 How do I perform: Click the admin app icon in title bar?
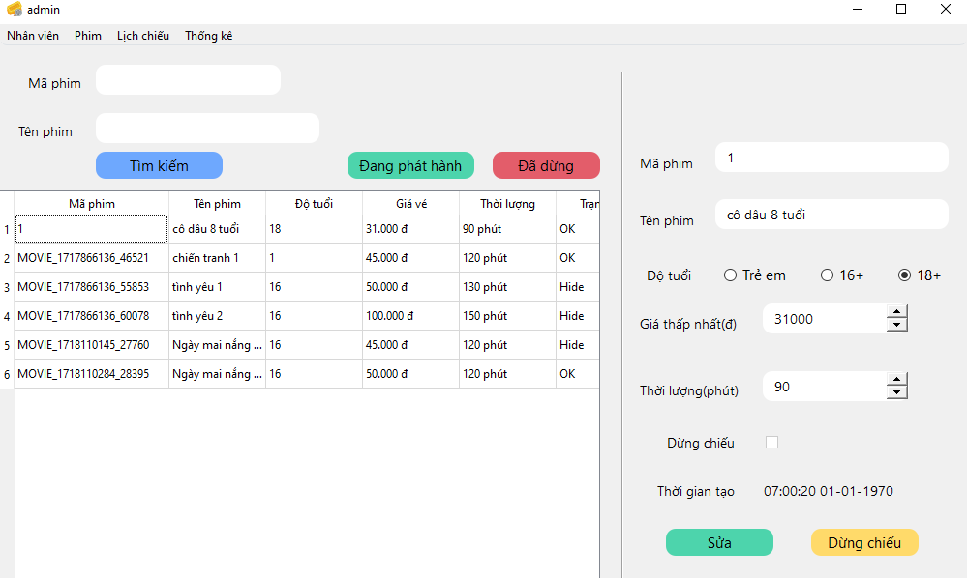(15, 10)
